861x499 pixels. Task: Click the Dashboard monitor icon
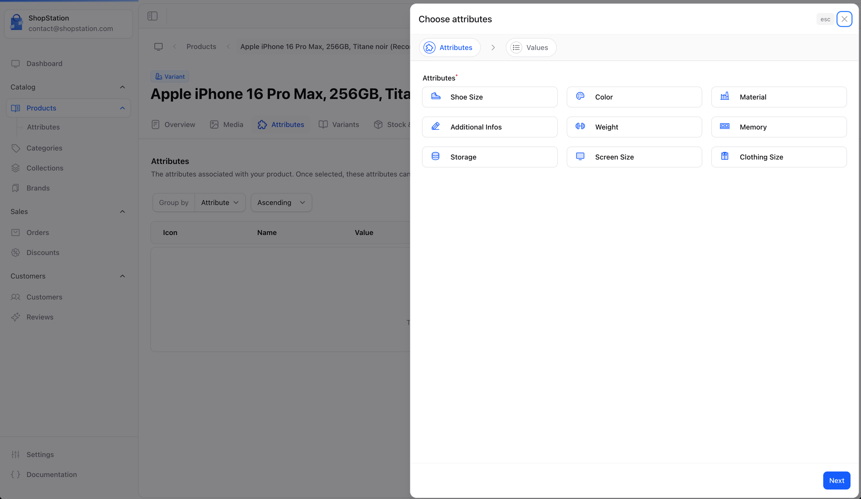coord(15,63)
